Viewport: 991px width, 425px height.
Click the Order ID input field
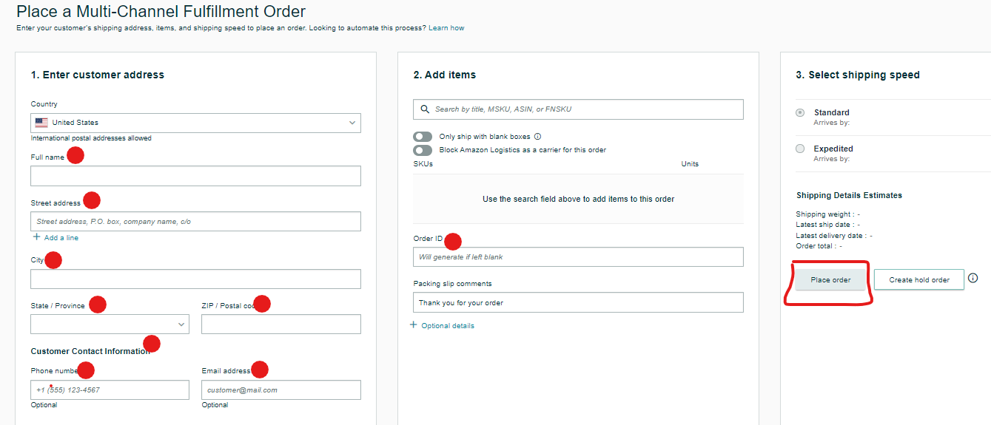pos(578,257)
